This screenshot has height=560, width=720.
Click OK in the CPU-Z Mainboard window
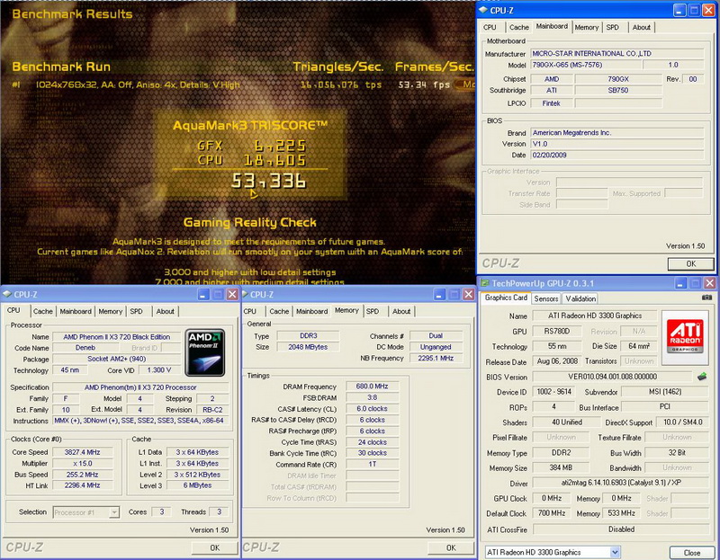(x=690, y=263)
